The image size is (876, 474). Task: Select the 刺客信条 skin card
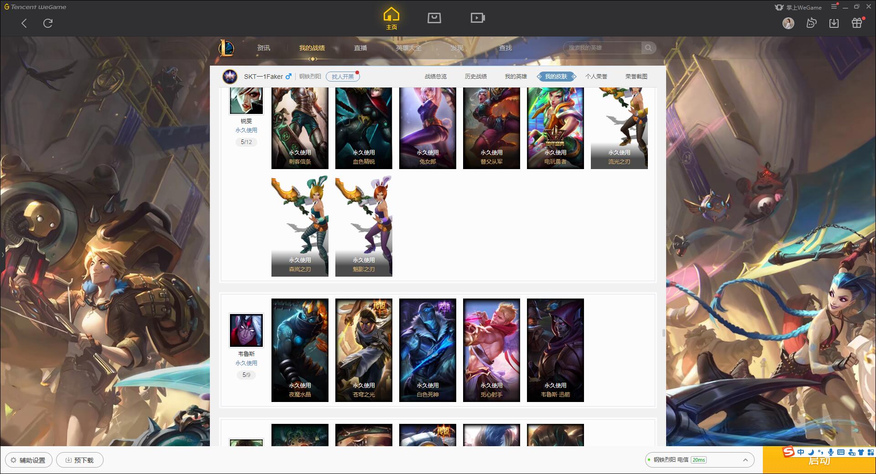click(300, 128)
